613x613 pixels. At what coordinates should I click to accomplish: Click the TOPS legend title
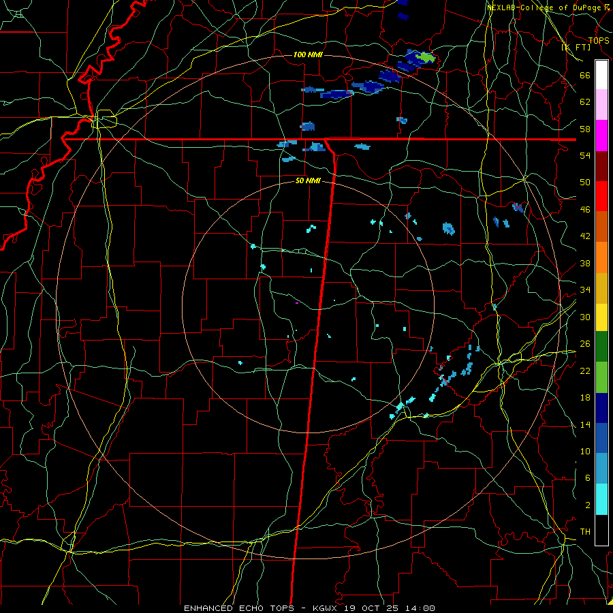[599, 40]
